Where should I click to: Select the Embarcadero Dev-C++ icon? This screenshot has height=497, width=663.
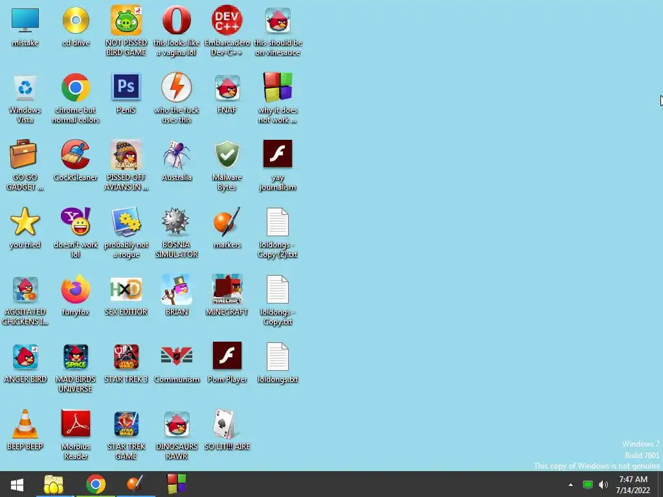(227, 20)
